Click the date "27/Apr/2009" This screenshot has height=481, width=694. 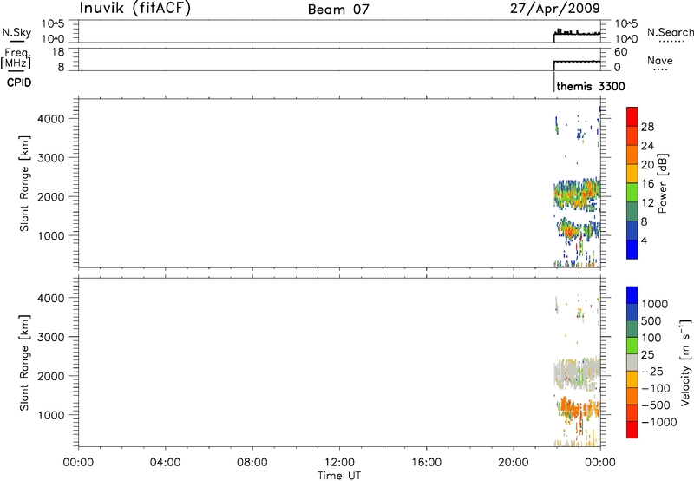(555, 8)
